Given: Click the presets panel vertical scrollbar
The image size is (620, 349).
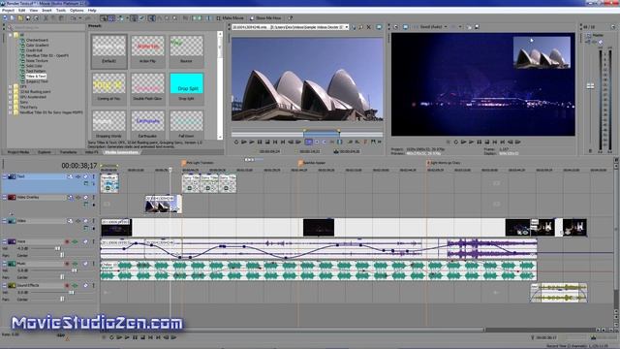Looking at the screenshot, I should click(220, 85).
